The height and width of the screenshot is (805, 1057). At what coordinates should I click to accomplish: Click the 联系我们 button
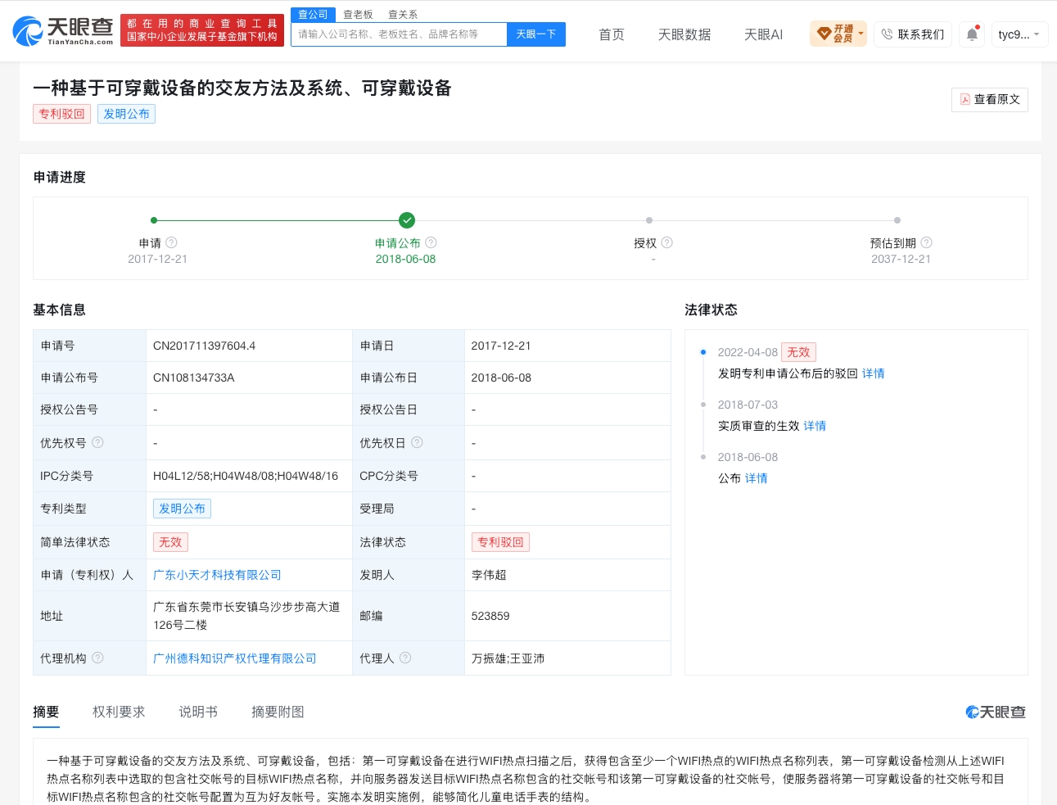point(913,34)
